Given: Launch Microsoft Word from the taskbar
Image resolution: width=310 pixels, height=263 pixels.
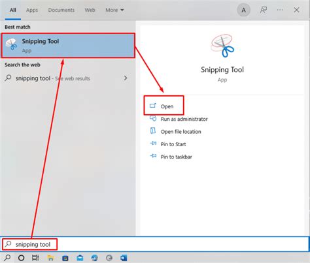Looking at the screenshot, I should (x=124, y=258).
